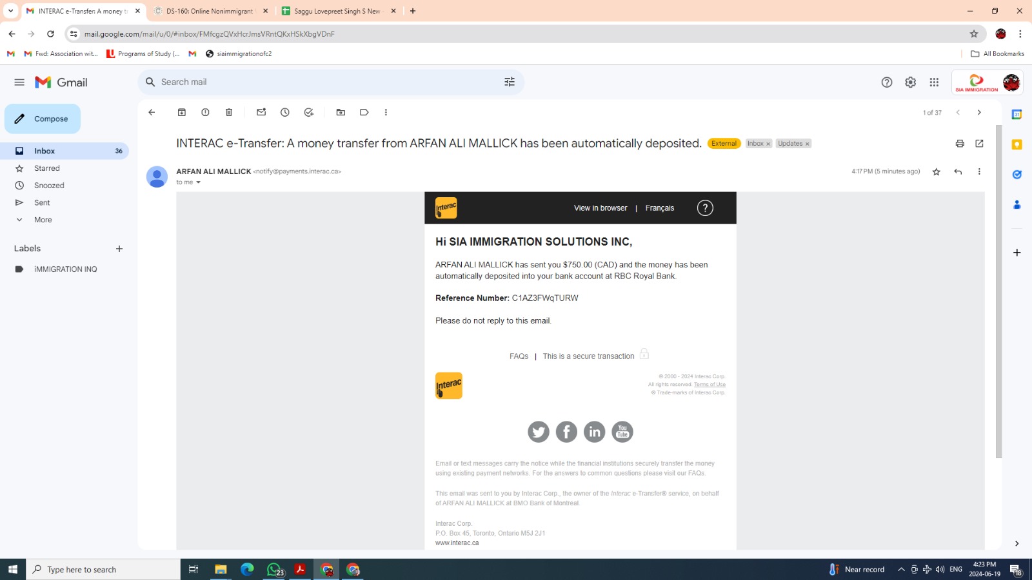Switch the email to Français
Screen dimensions: 1032x580
[660, 208]
